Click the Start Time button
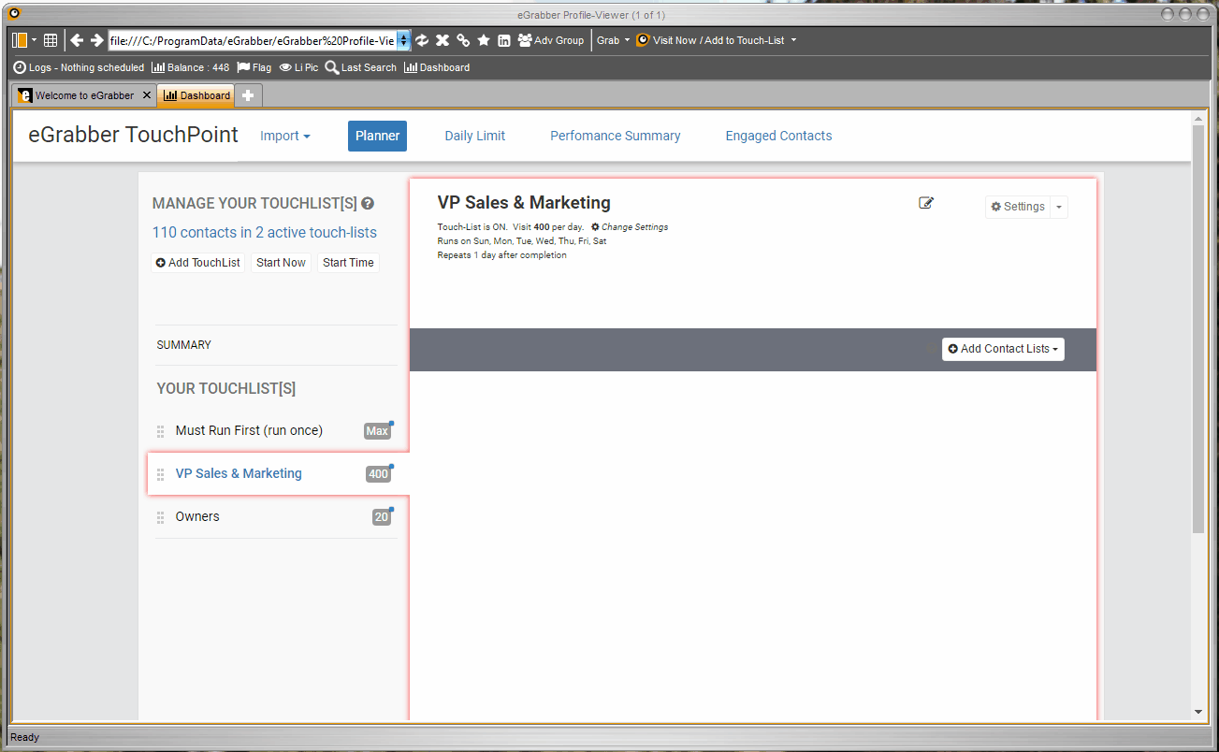The width and height of the screenshot is (1219, 752). click(x=348, y=263)
